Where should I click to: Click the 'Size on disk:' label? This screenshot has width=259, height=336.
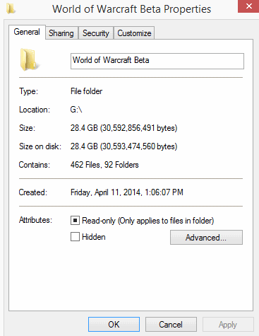[x=40, y=146]
